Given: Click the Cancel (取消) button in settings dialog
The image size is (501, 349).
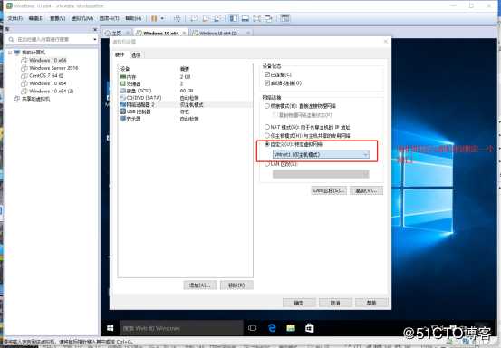Looking at the screenshot, I should (x=335, y=303).
